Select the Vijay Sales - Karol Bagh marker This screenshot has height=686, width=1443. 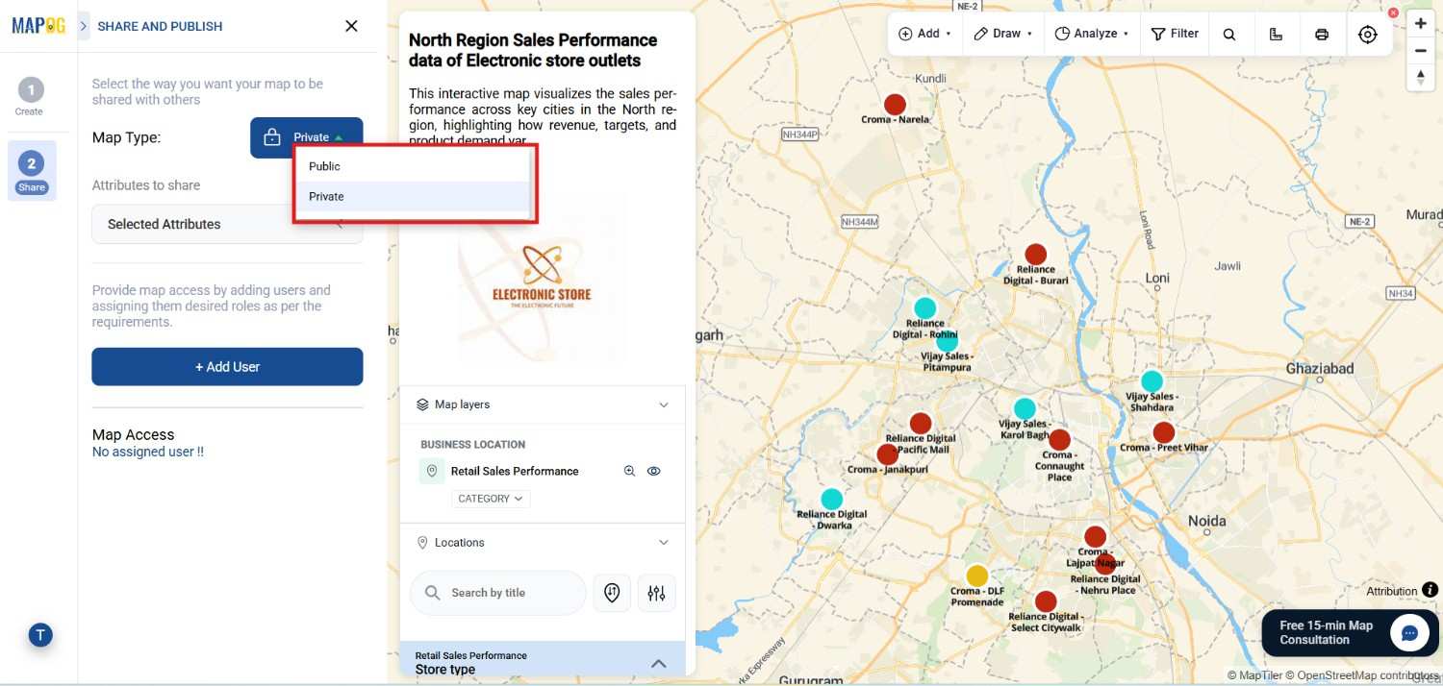[x=1025, y=408]
